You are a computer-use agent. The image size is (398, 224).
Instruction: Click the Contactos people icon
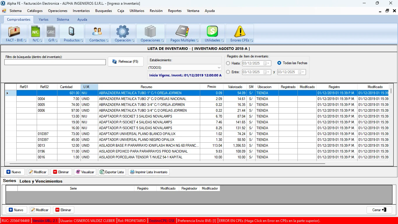click(x=97, y=32)
